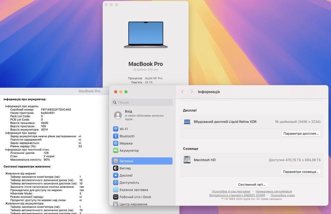This screenshot has width=331, height=214.
Task: Open Доступність settings in sidebar
Action: pyautogui.click(x=142, y=182)
